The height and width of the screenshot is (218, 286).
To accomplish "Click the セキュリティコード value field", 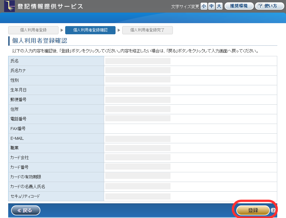I will coord(138,196).
